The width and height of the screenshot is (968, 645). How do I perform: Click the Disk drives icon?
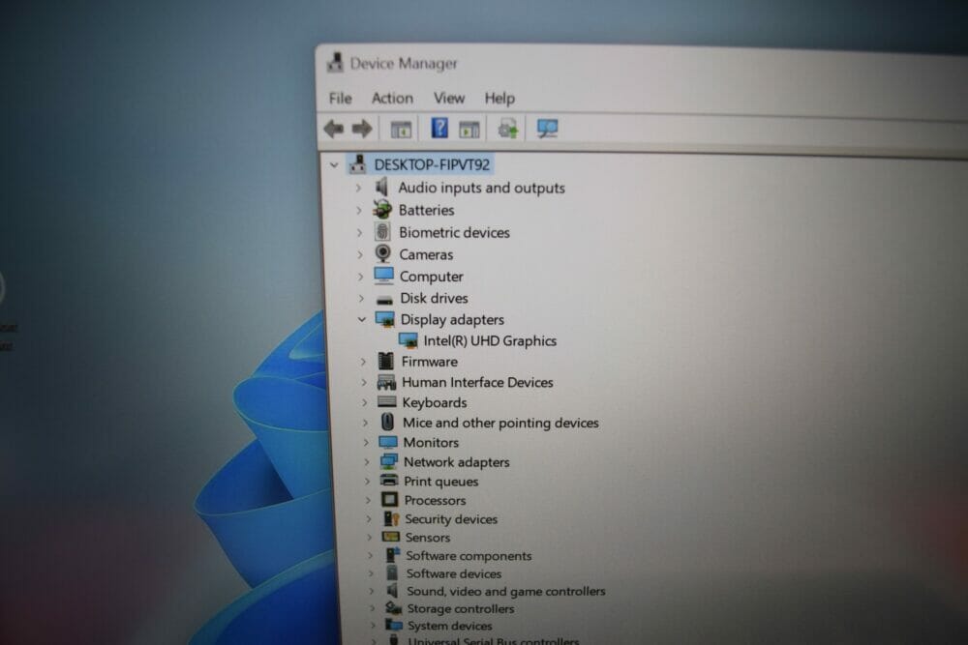click(x=384, y=300)
